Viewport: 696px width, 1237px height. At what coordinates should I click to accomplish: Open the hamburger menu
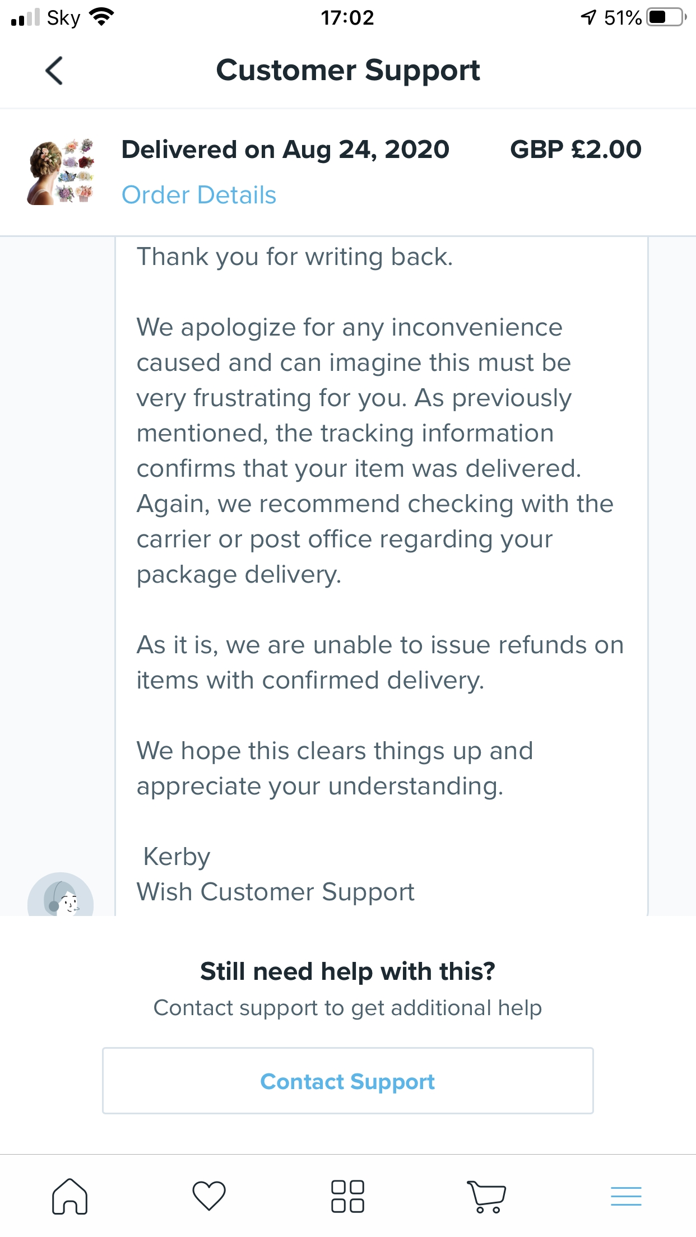[x=626, y=1196]
